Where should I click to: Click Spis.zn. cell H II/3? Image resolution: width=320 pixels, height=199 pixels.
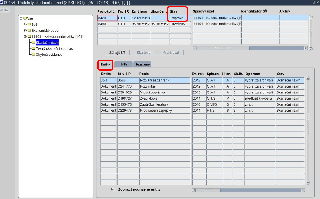click(x=214, y=111)
